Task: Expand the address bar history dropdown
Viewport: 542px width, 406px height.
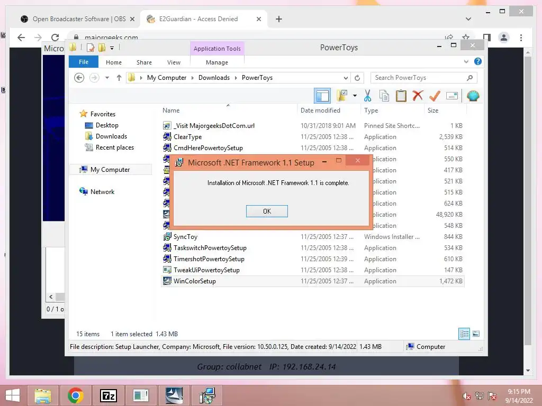Action: tap(345, 78)
